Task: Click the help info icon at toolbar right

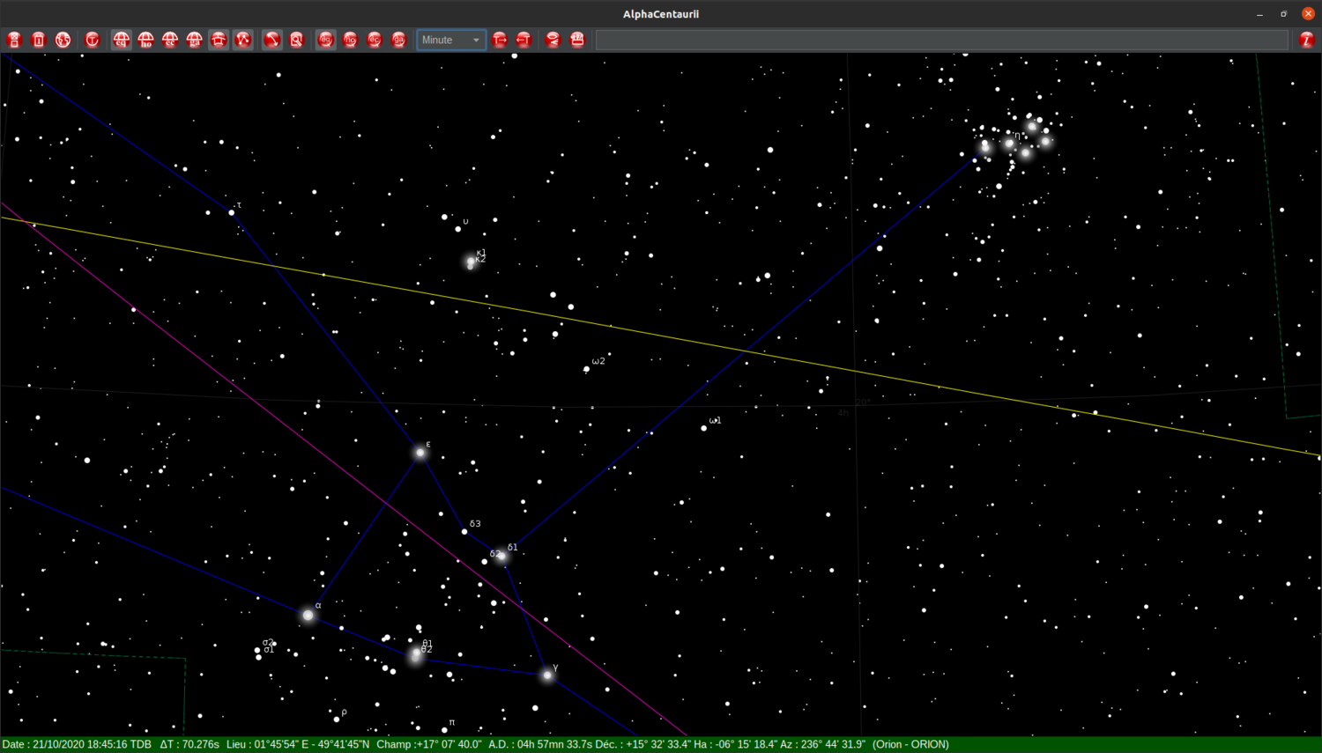Action: (1309, 40)
